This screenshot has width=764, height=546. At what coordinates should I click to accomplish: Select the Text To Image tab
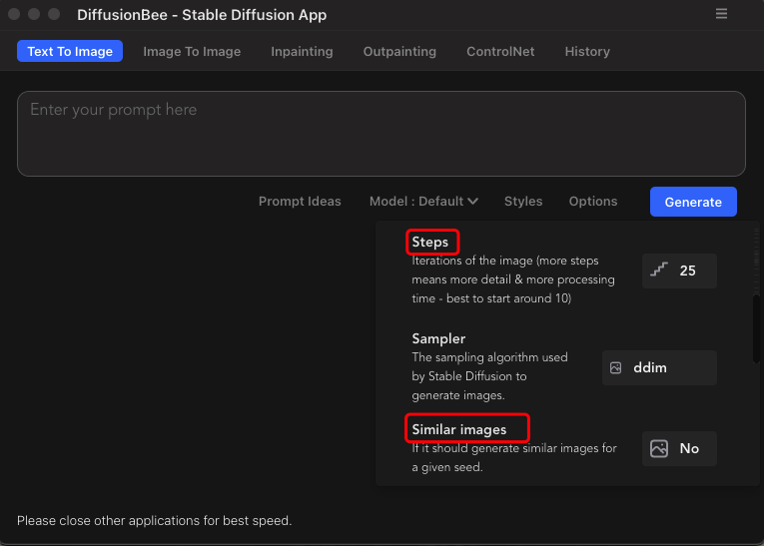coord(70,51)
